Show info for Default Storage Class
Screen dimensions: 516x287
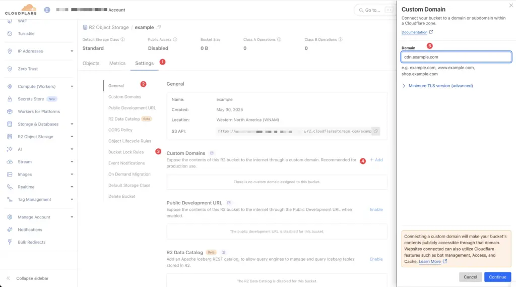[x=122, y=39]
